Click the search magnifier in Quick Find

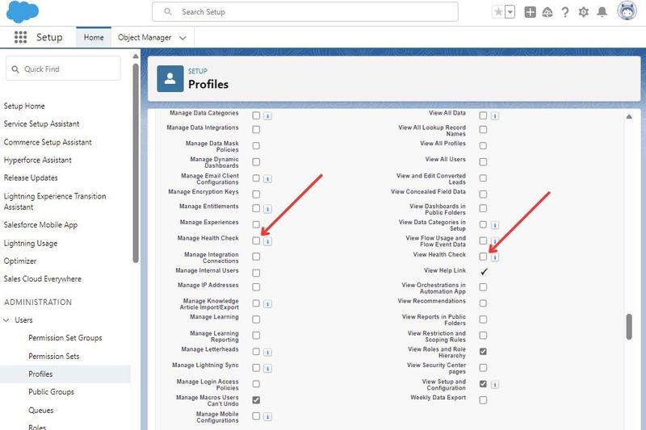pos(15,69)
